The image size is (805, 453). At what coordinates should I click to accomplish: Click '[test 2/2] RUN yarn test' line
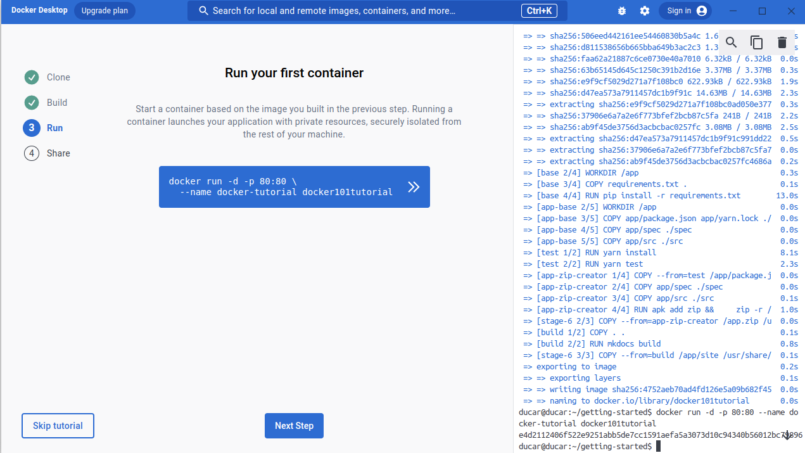(661, 264)
